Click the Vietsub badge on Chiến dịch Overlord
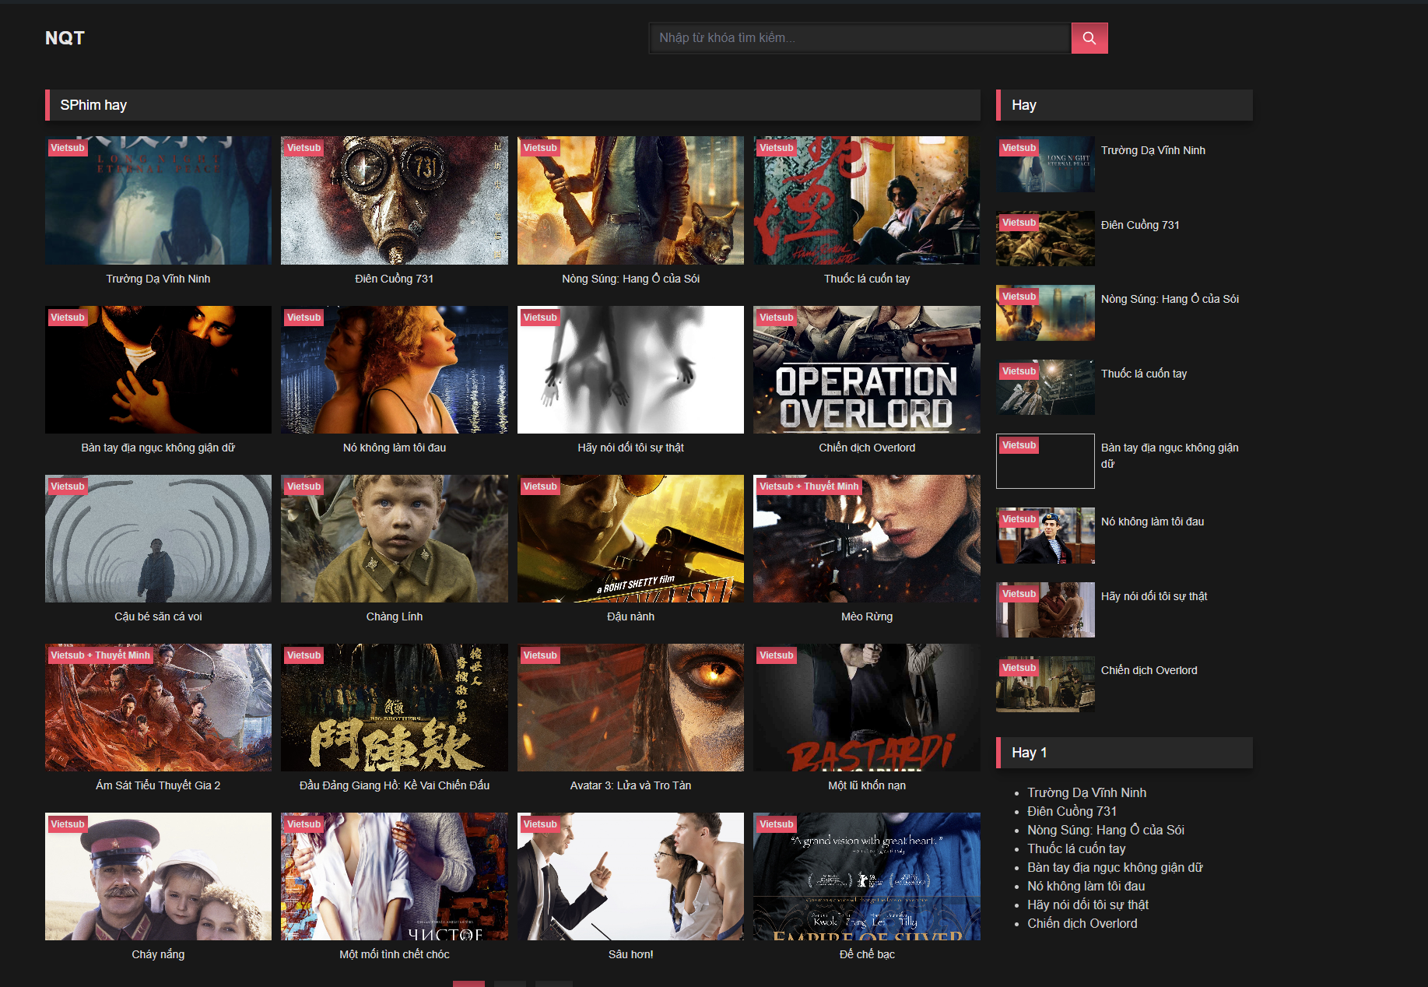The height and width of the screenshot is (987, 1428). tap(776, 317)
